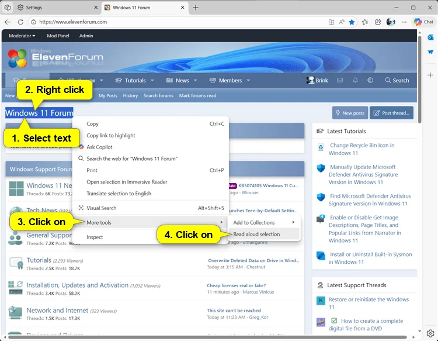
Task: Open Manually Update Microsoft Defender tutorial
Action: pyautogui.click(x=363, y=174)
